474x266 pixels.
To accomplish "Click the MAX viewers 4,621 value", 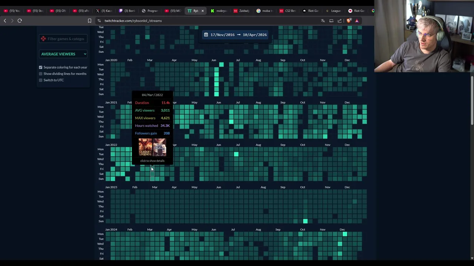I will click(165, 118).
